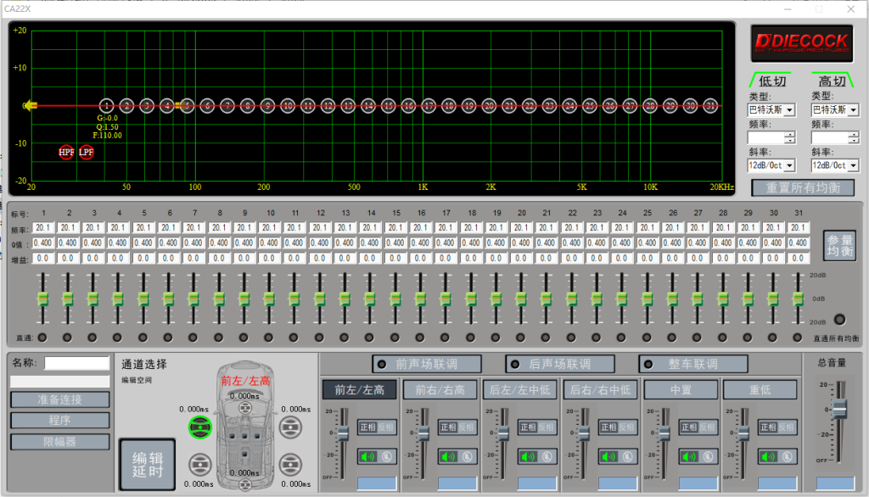Enable 前声场联调 front stage link
This screenshot has height=497, width=869.
(427, 364)
